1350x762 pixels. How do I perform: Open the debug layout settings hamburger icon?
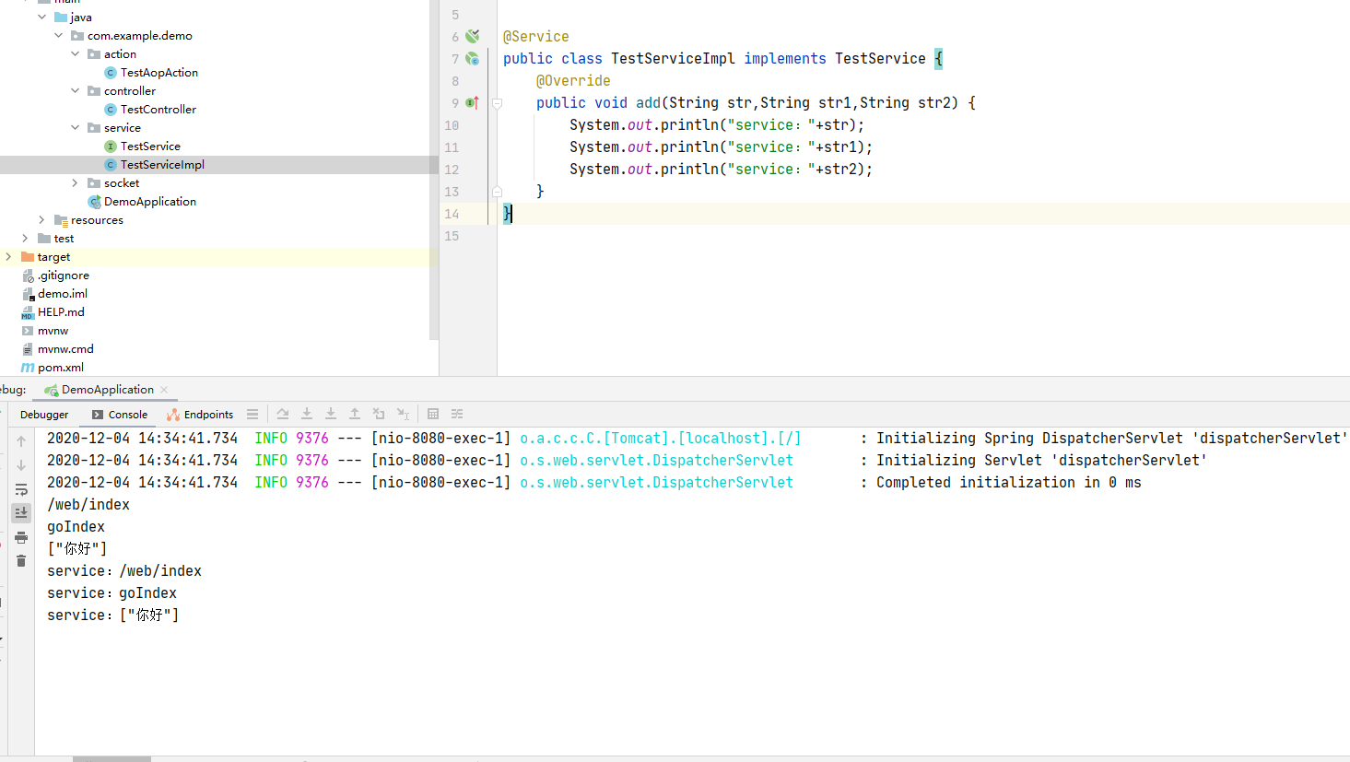pyautogui.click(x=252, y=415)
